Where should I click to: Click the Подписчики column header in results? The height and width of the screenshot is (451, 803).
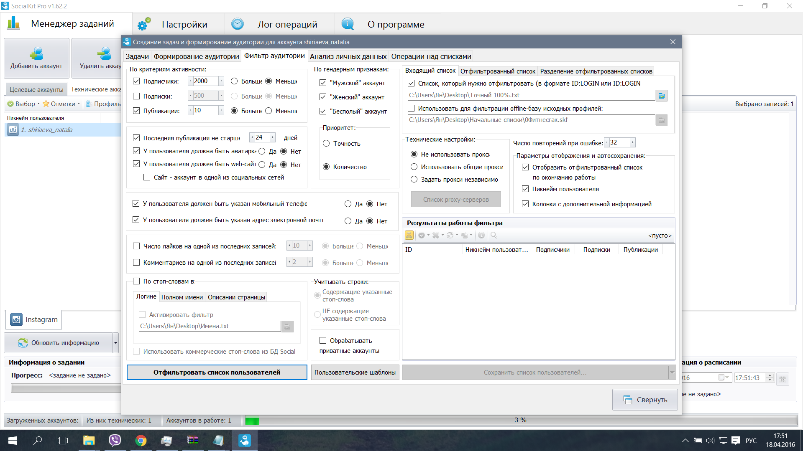[552, 250]
